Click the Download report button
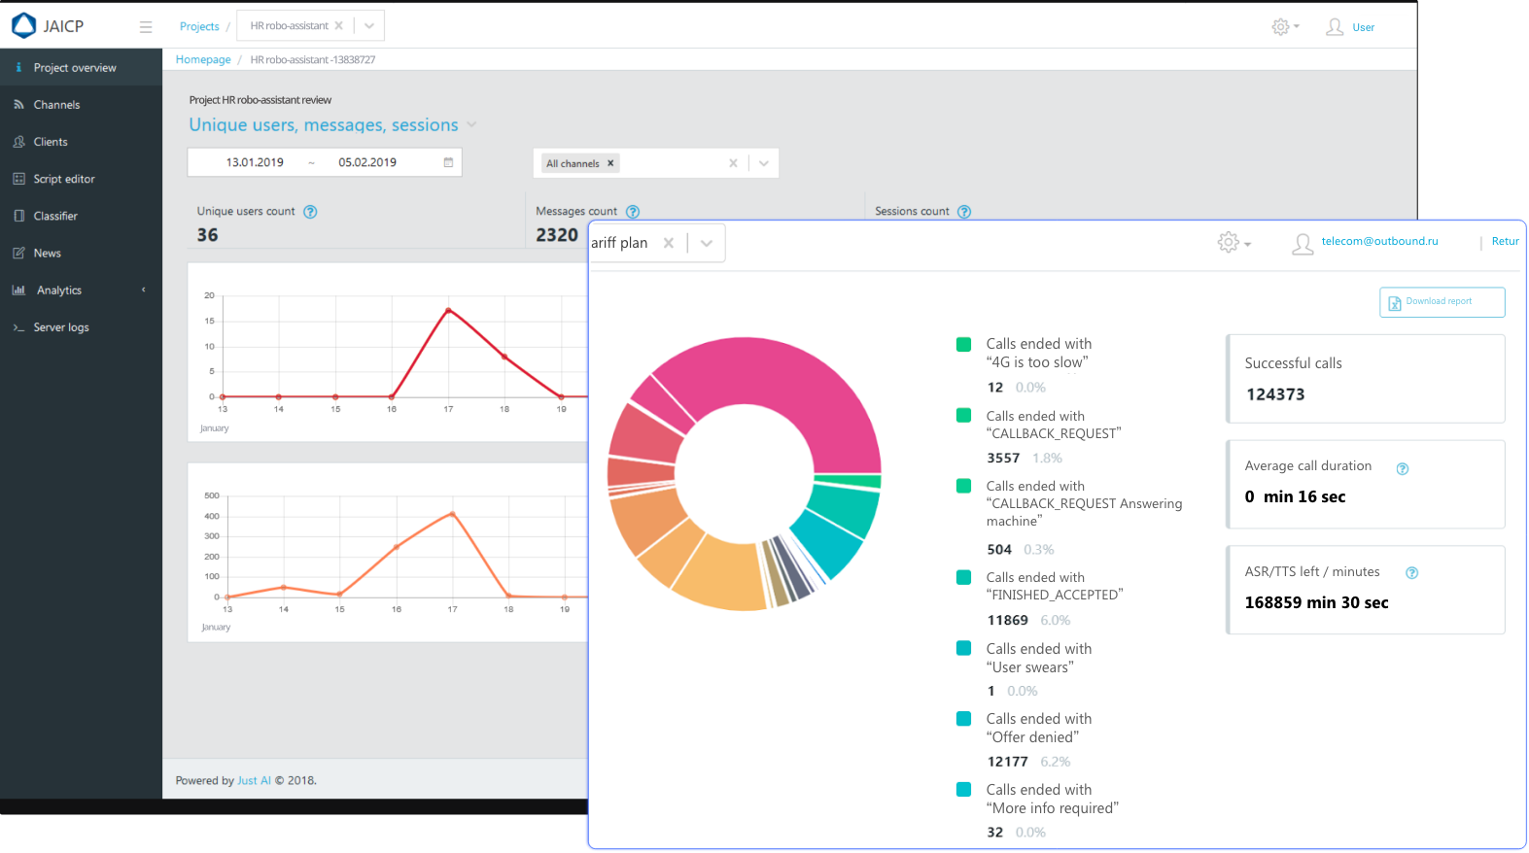This screenshot has height=853, width=1529. click(1442, 302)
